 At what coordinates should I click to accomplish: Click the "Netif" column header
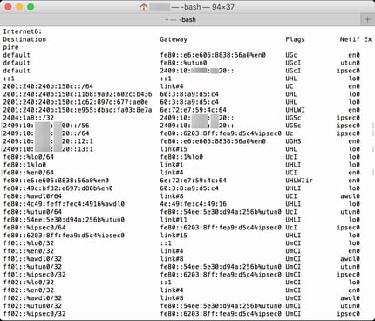click(x=350, y=39)
